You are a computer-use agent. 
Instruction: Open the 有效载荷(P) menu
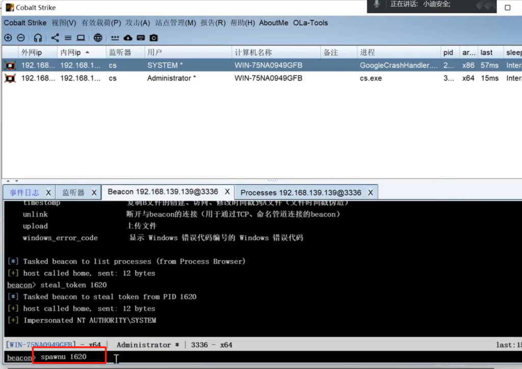(x=101, y=23)
